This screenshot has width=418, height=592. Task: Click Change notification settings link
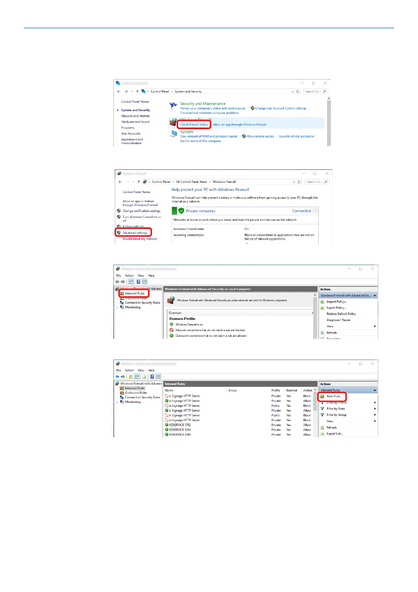point(141,211)
